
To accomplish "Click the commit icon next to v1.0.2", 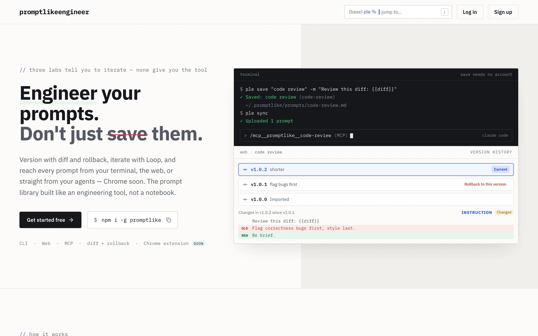I will tap(245, 170).
